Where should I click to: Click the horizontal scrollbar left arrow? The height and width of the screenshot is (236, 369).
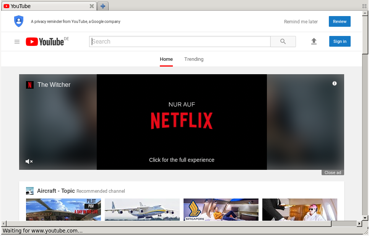4,223
